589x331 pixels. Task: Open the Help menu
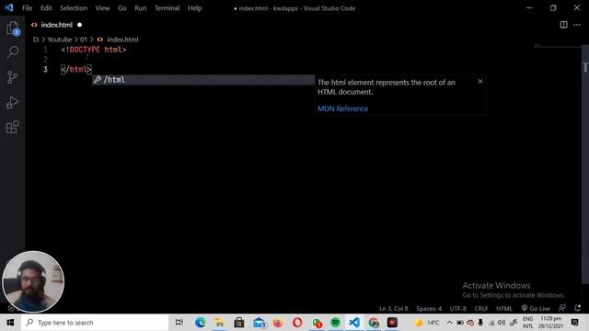click(x=194, y=8)
